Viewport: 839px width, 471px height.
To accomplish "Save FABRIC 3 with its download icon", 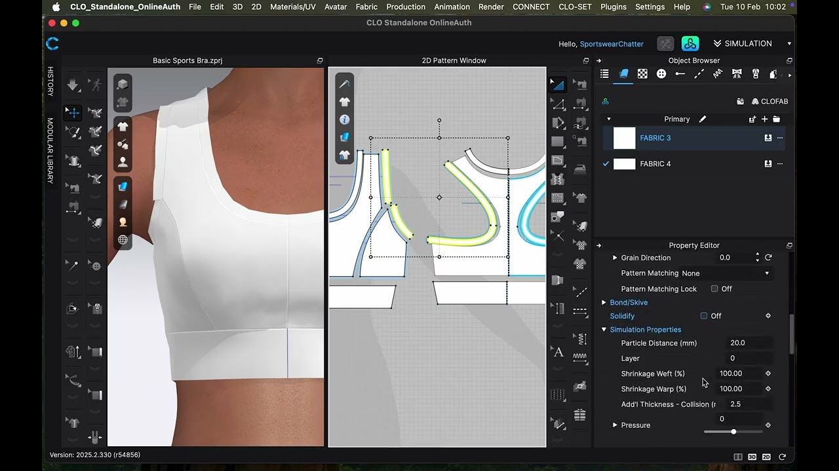I will point(768,138).
